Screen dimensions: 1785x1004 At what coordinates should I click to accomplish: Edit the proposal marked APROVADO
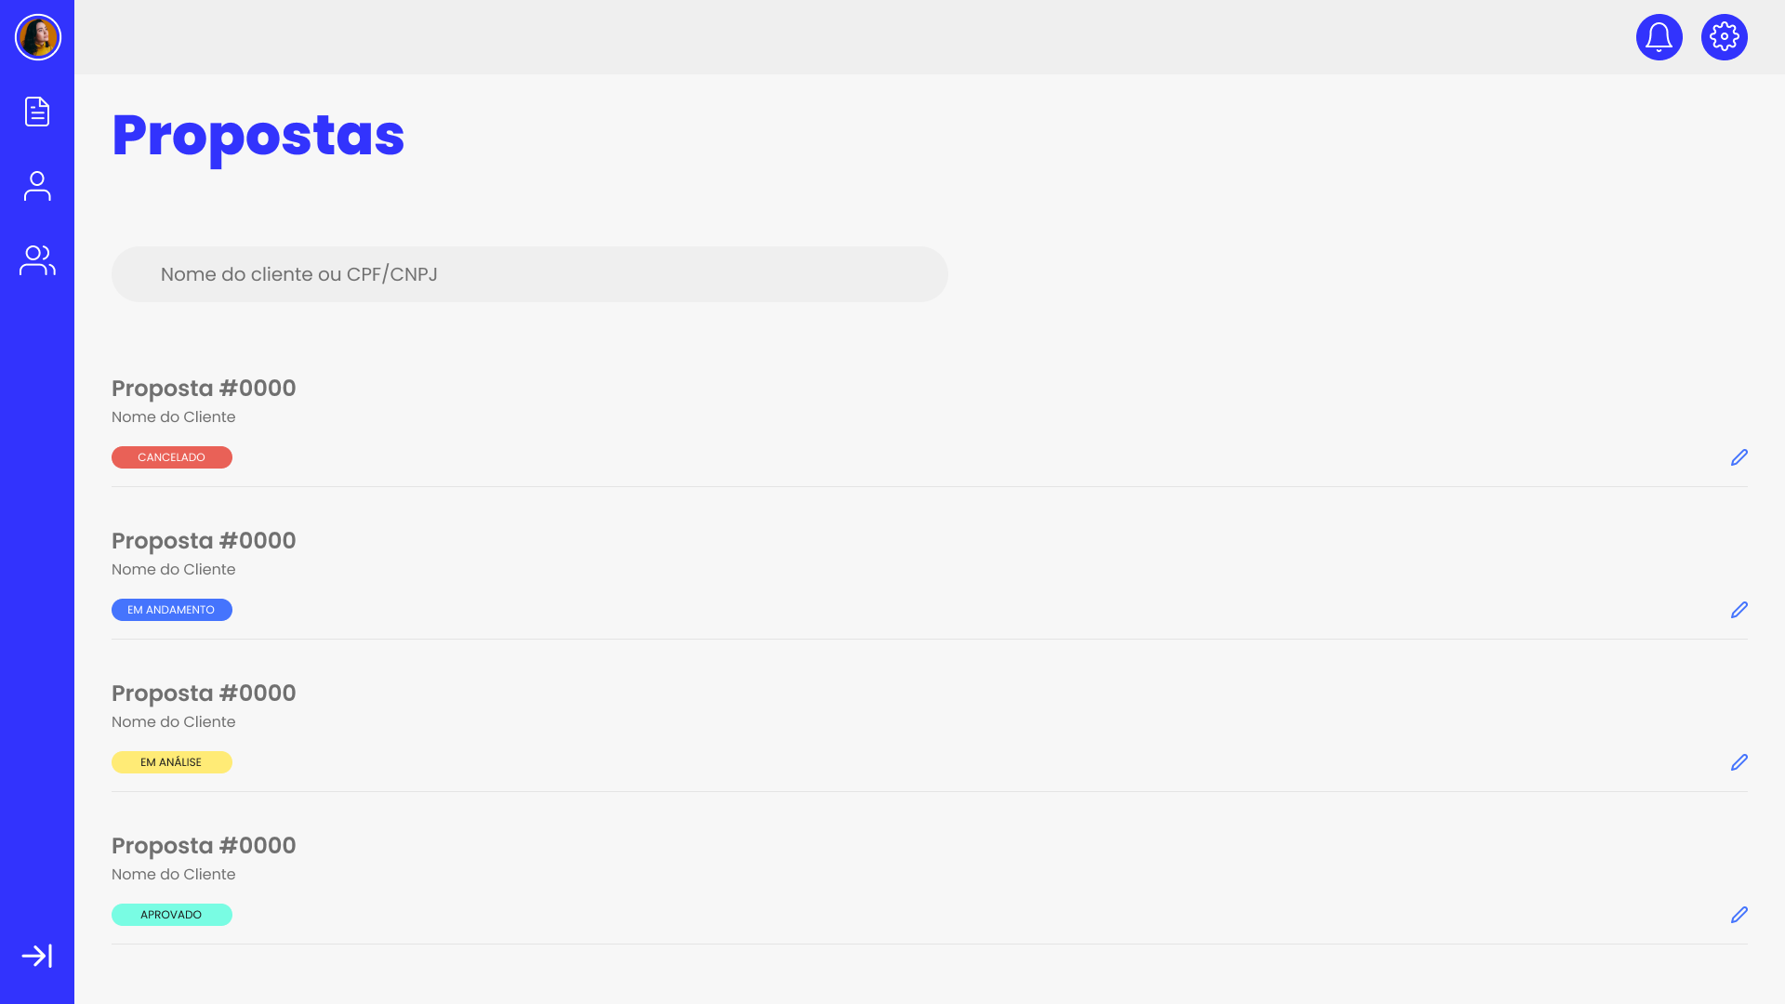point(1739,915)
